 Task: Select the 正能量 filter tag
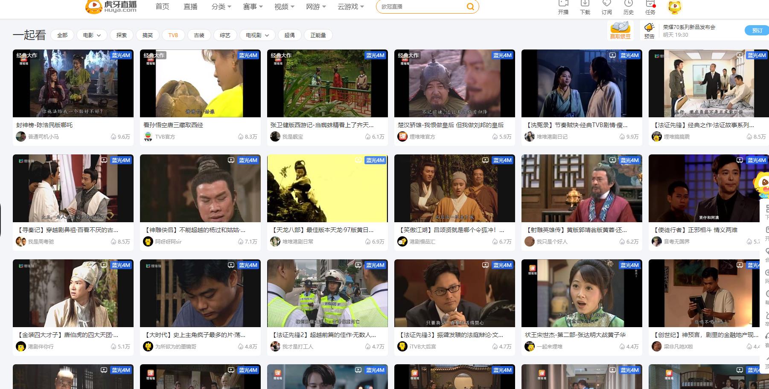coord(318,35)
